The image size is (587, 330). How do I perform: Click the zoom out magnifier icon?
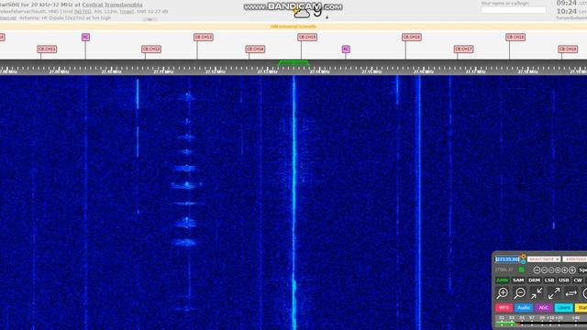[x=520, y=293]
